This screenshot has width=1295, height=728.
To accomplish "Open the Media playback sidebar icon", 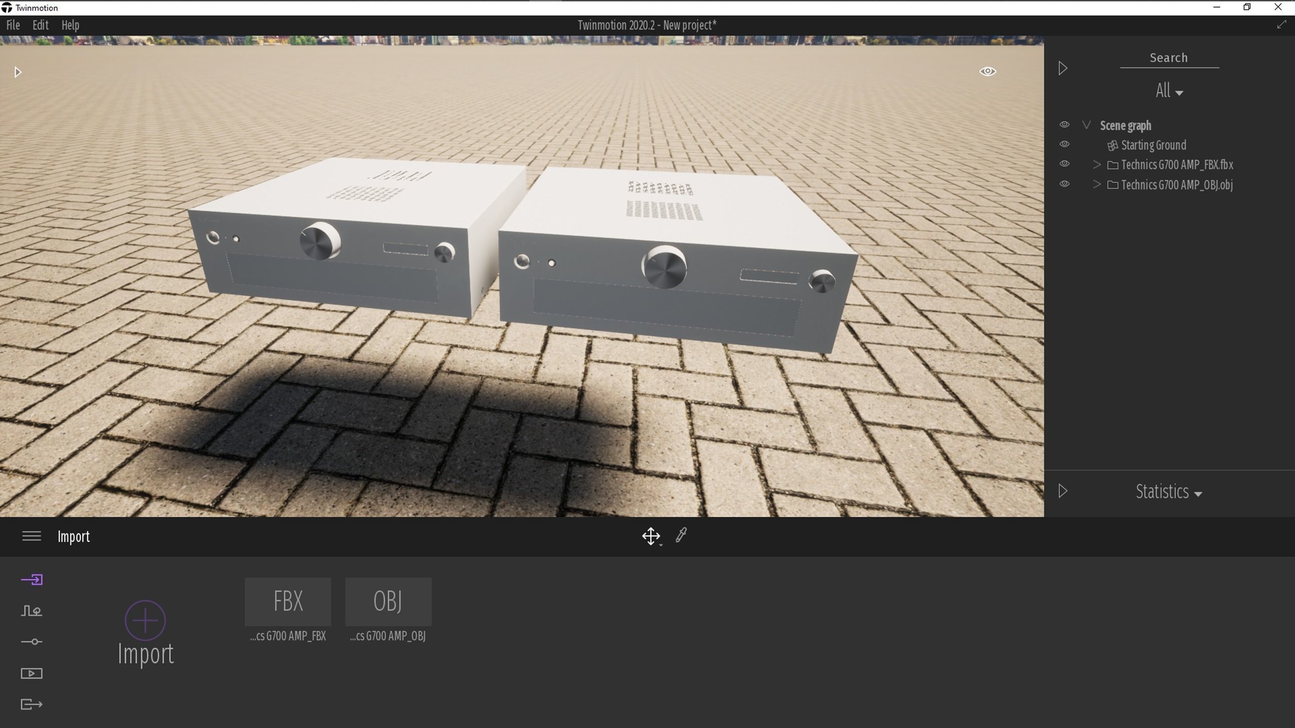I will tap(31, 673).
